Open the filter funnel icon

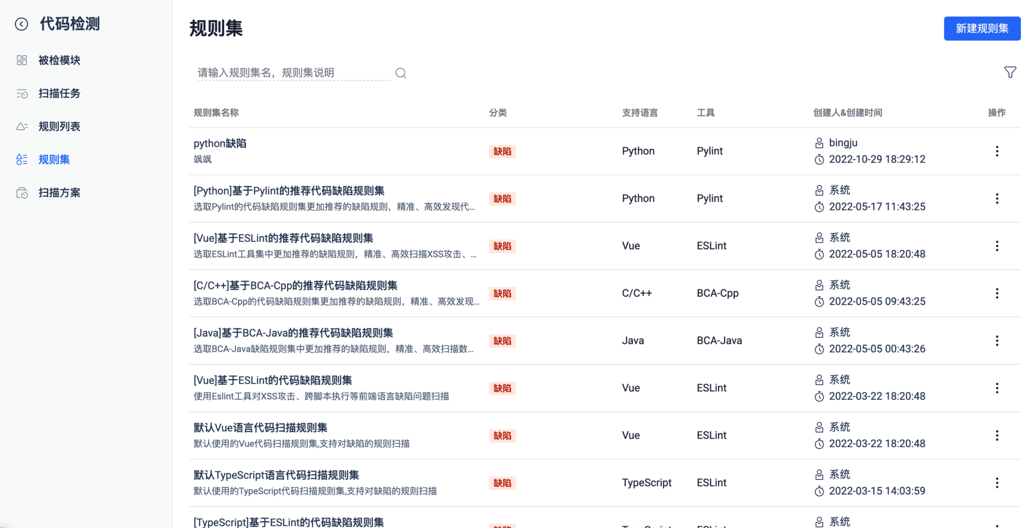[x=1010, y=72]
